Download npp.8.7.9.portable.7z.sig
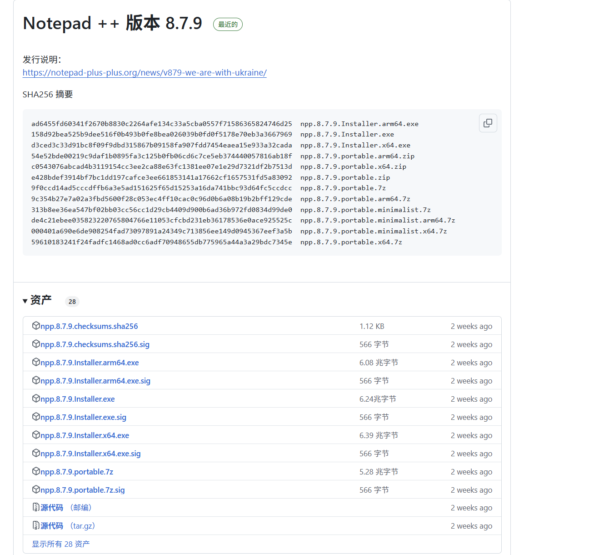 point(83,490)
